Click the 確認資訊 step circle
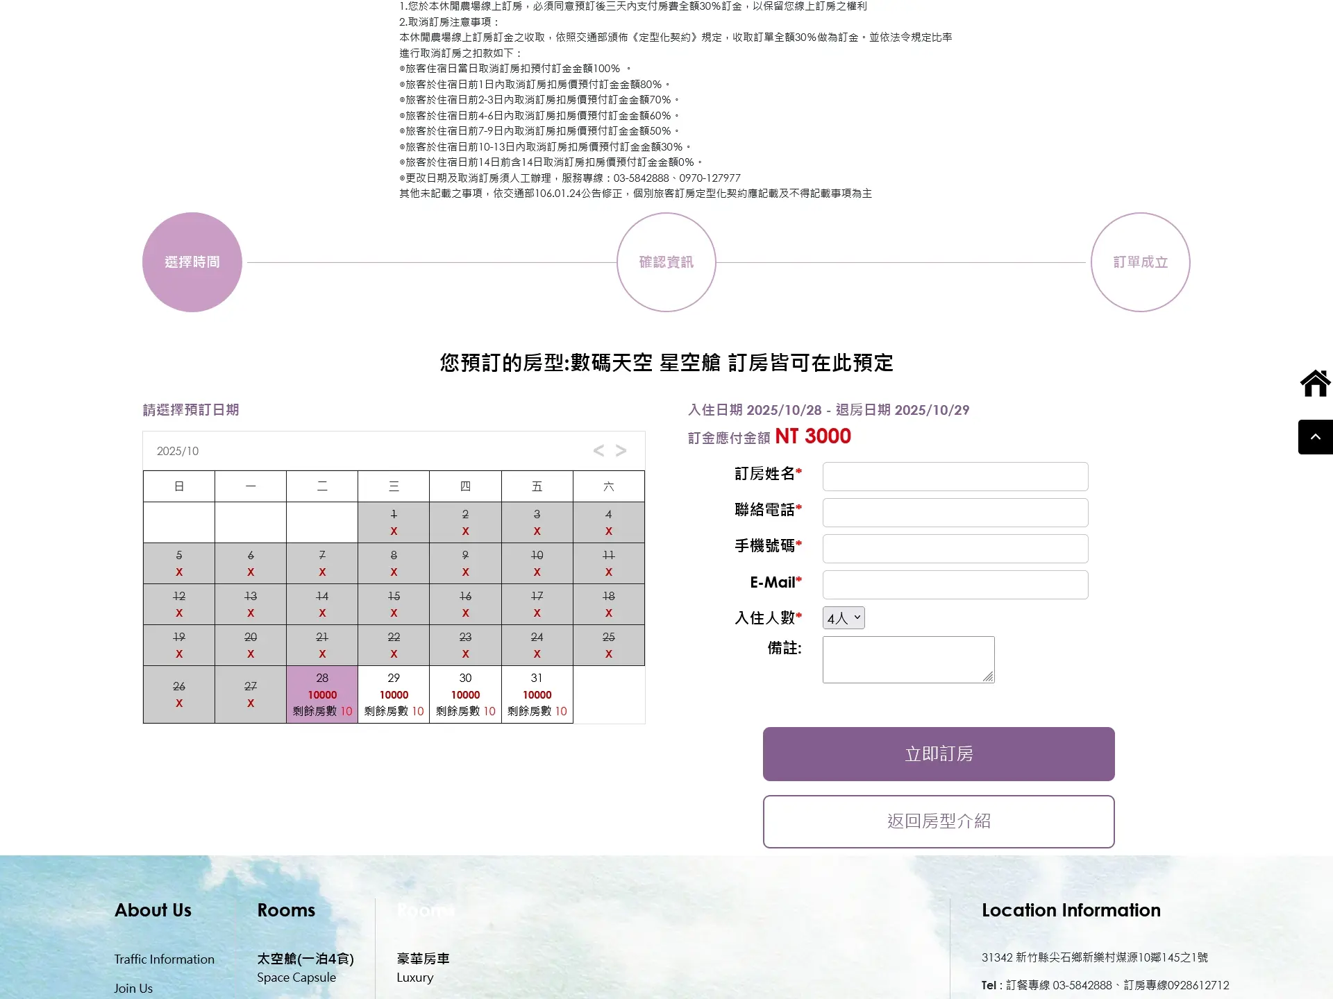This screenshot has height=999, width=1333. (666, 262)
